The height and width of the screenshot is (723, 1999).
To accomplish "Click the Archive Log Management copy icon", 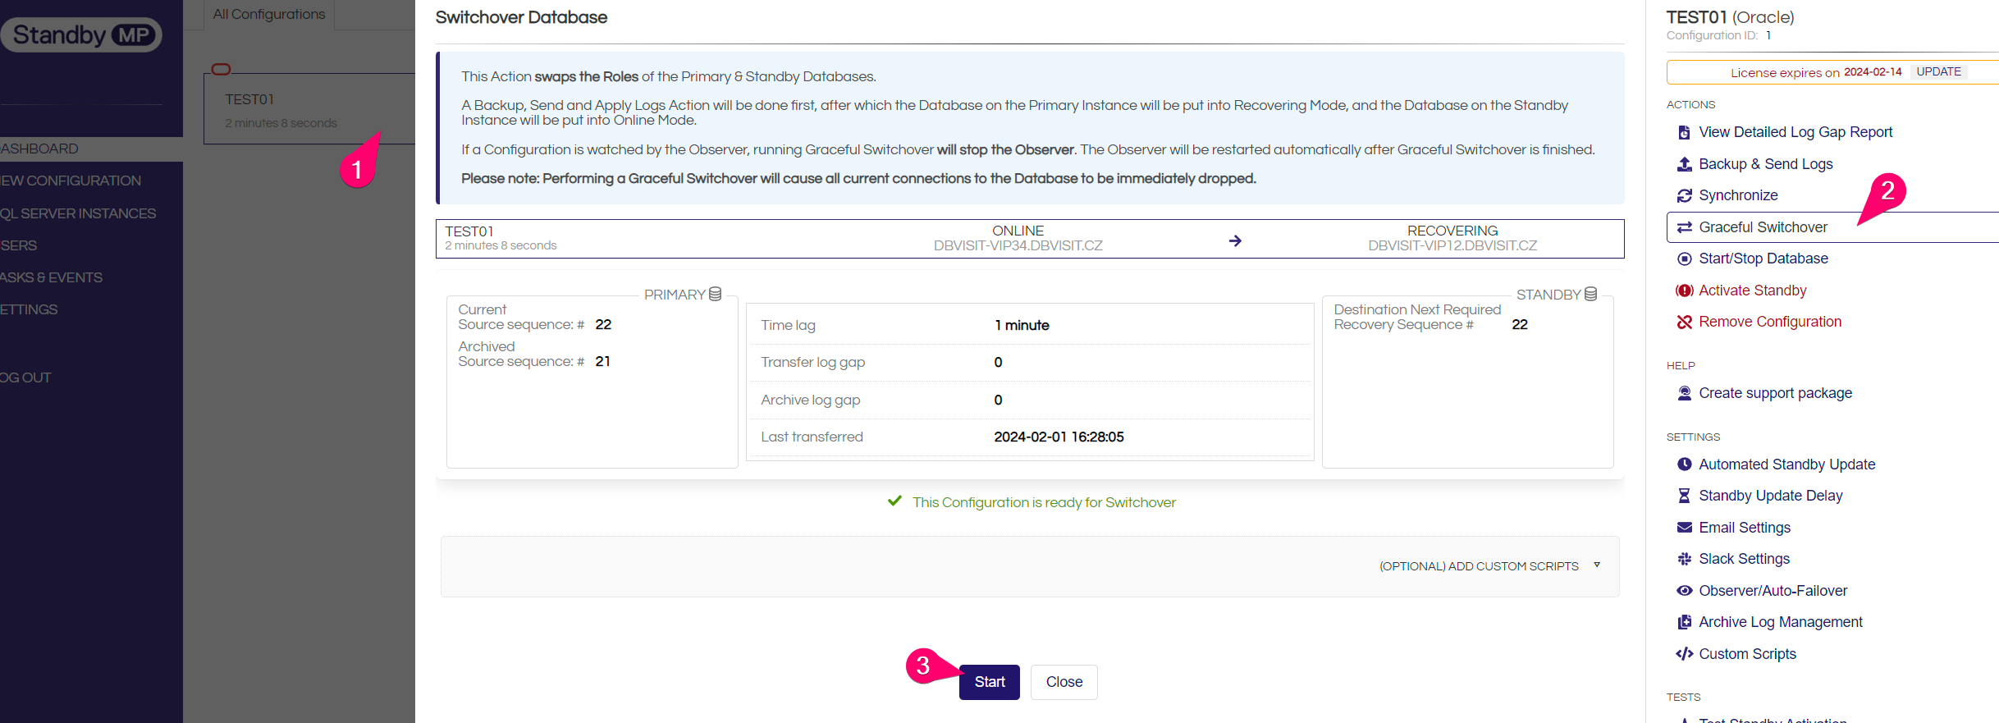I will [x=1684, y=622].
